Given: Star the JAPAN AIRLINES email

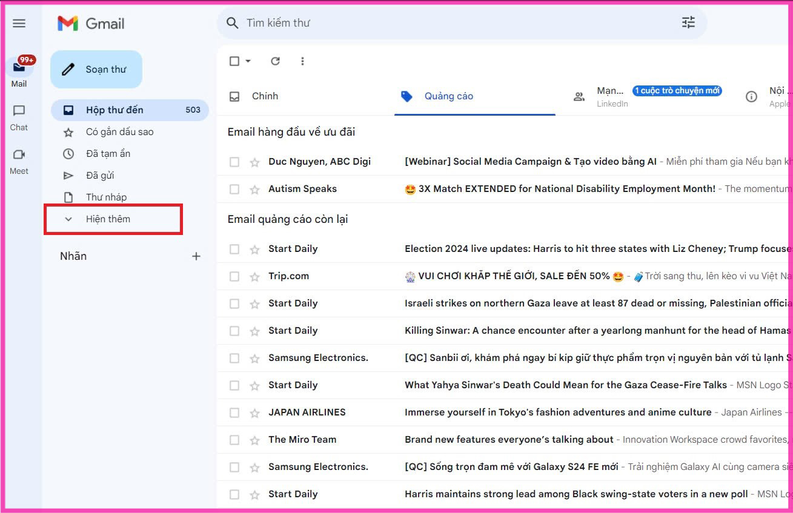Looking at the screenshot, I should point(254,413).
